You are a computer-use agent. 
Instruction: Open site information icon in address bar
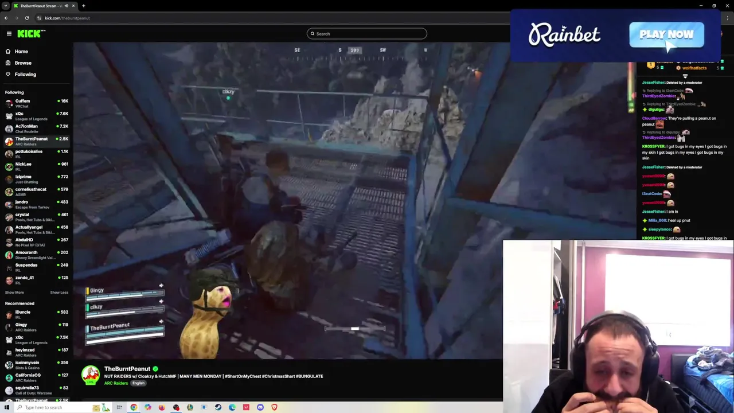tap(39, 18)
